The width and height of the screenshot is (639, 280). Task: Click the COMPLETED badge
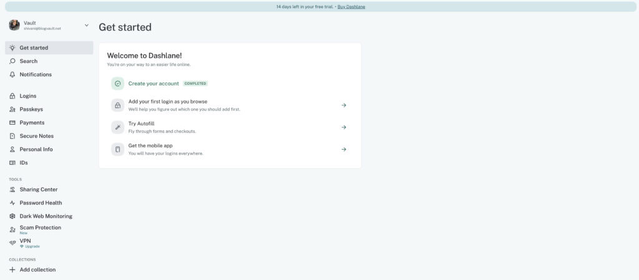(x=195, y=84)
